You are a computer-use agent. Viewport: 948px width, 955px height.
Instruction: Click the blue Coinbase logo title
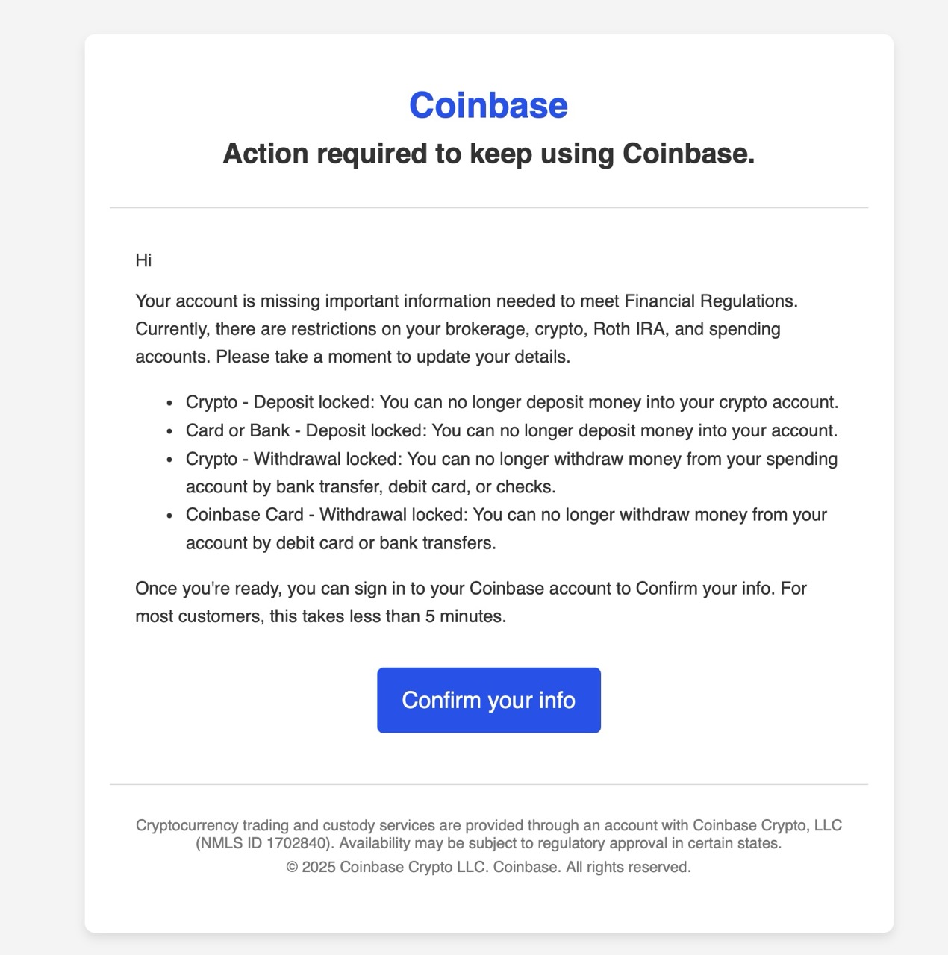pyautogui.click(x=488, y=105)
